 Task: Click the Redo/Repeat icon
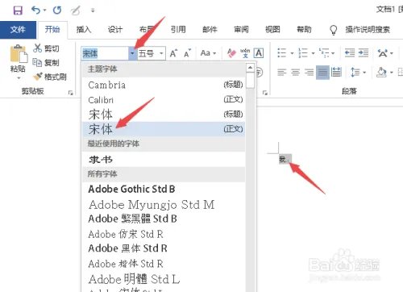tap(57, 10)
